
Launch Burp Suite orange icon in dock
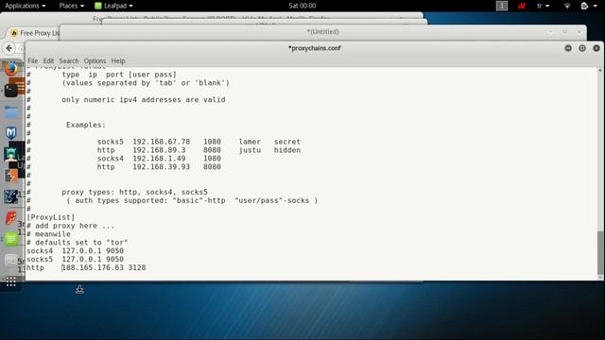pyautogui.click(x=10, y=176)
